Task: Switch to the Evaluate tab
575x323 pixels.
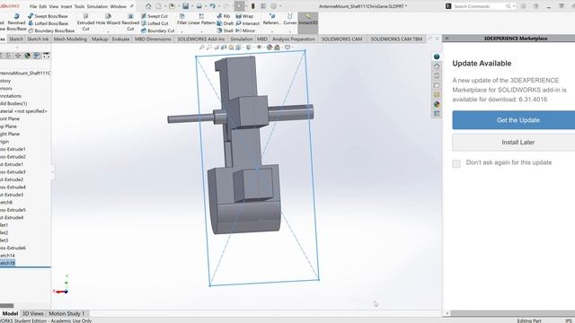Action: pos(120,39)
